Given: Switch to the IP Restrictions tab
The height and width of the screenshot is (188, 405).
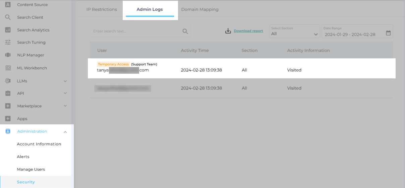Looking at the screenshot, I should 102,9.
